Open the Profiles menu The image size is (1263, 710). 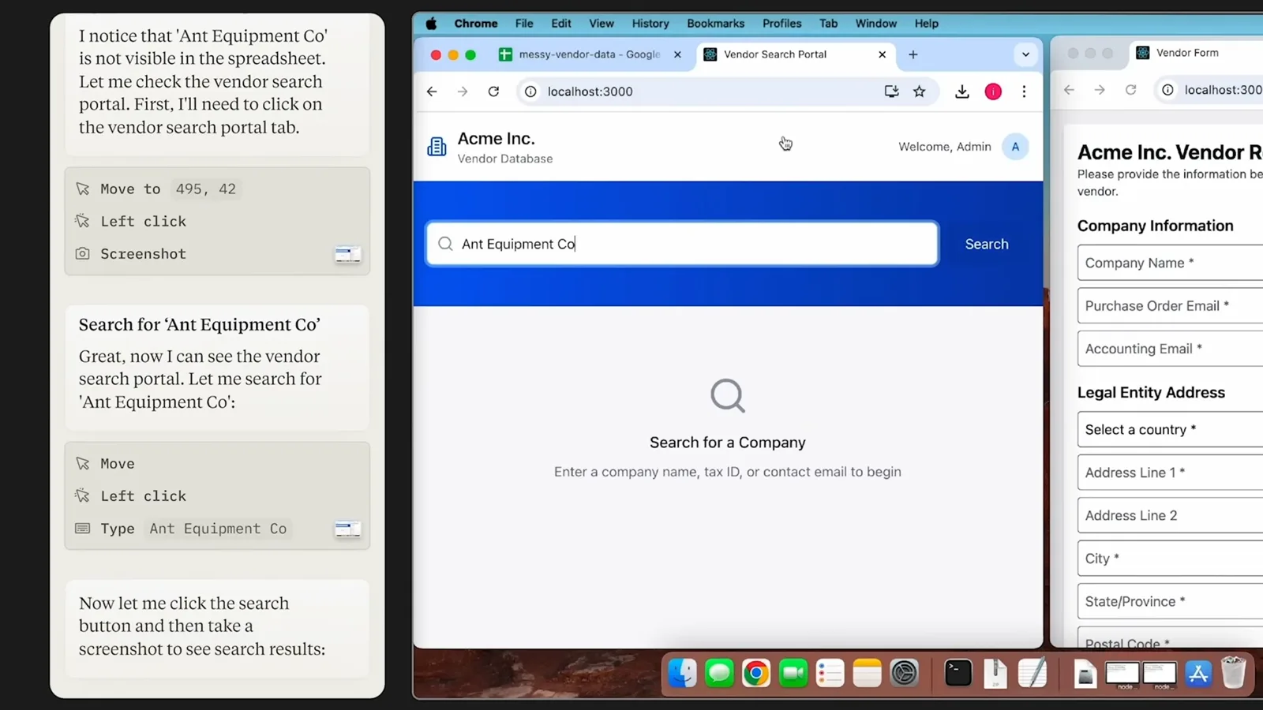tap(781, 24)
